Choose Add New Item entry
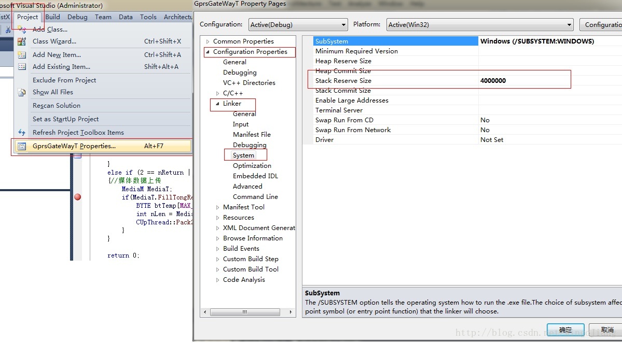The image size is (622, 343). 103,54
